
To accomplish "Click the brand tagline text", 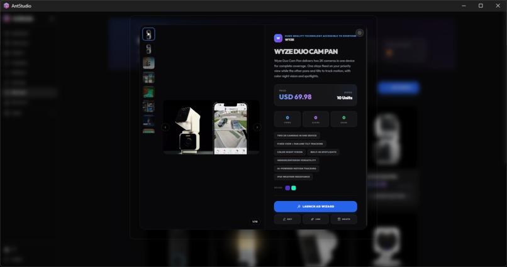I will pyautogui.click(x=320, y=36).
